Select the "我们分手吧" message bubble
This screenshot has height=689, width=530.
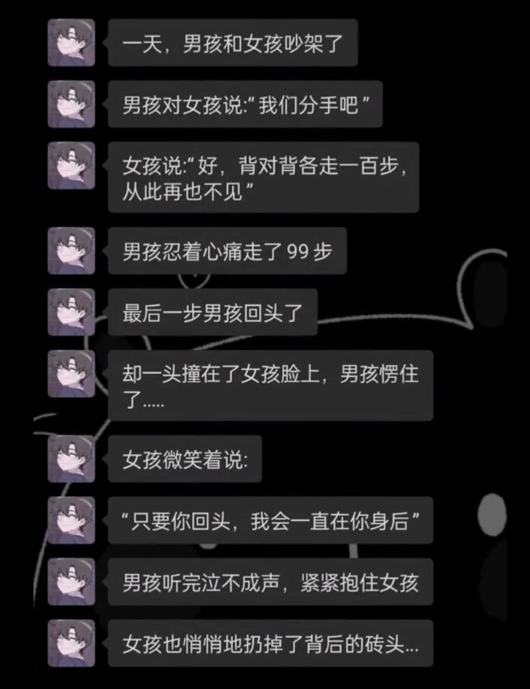245,104
